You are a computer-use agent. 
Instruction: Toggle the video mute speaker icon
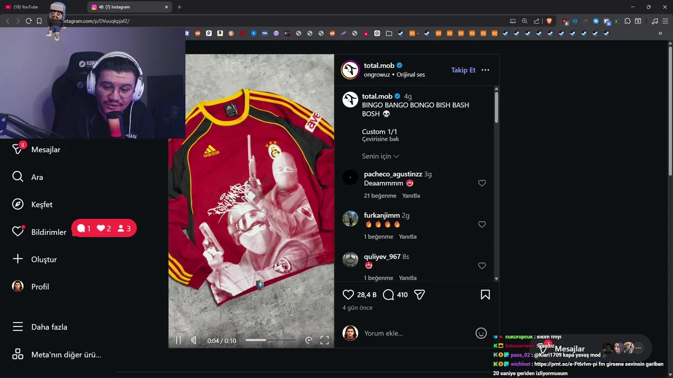(194, 340)
